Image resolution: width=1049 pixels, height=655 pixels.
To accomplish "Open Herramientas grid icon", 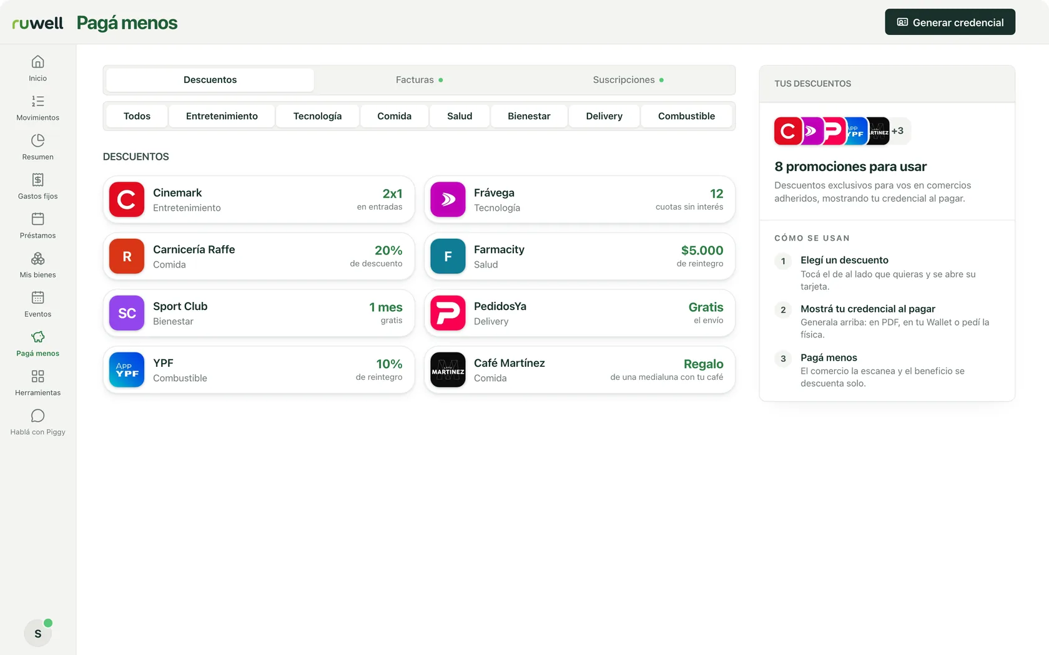I will pyautogui.click(x=37, y=376).
